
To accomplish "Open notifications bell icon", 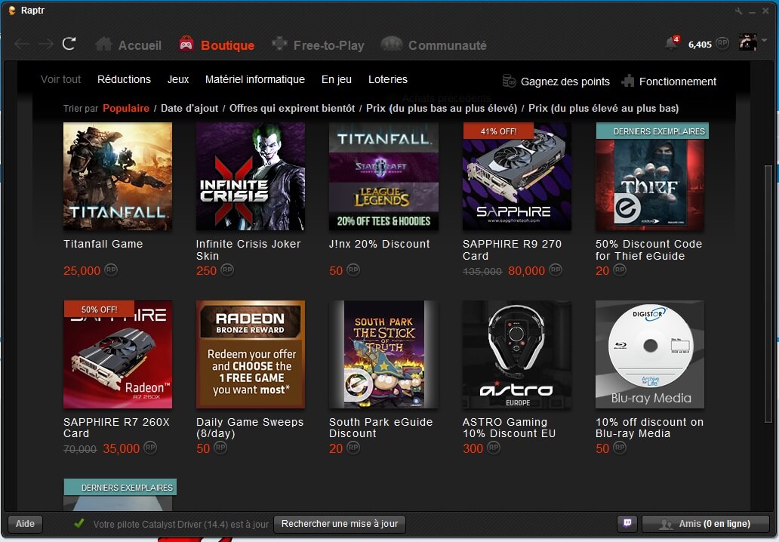I will pyautogui.click(x=670, y=44).
